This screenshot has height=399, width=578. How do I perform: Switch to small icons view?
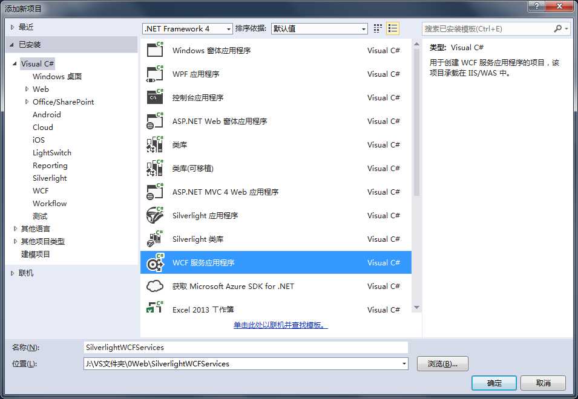point(378,28)
